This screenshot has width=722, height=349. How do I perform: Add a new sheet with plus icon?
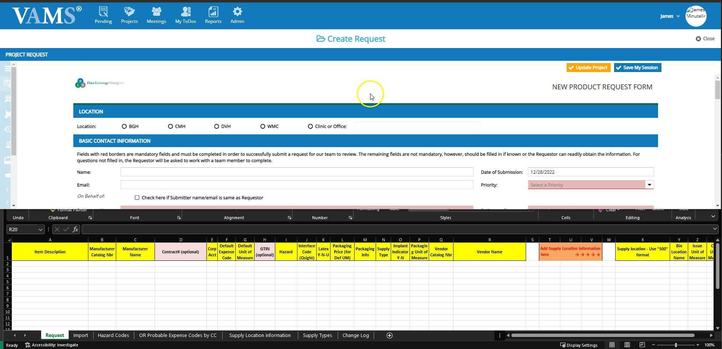(389, 335)
